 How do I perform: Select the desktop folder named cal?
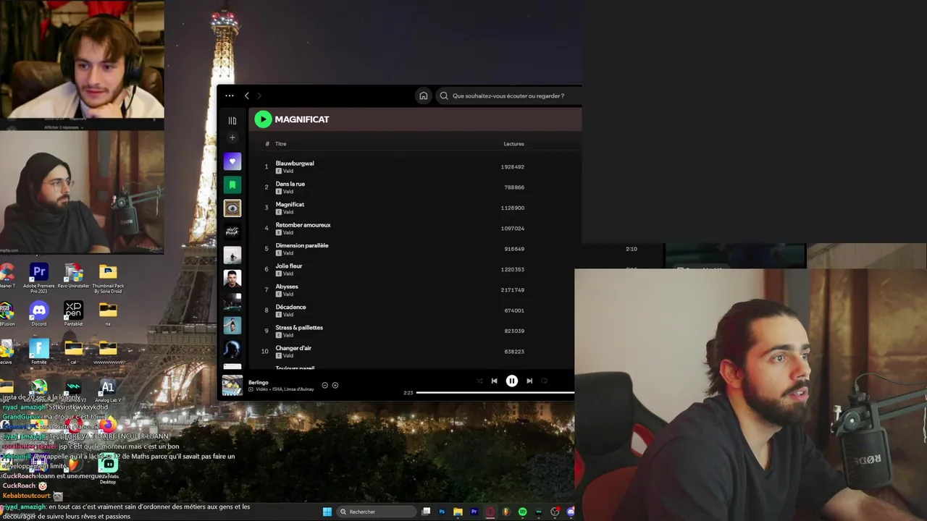click(73, 352)
